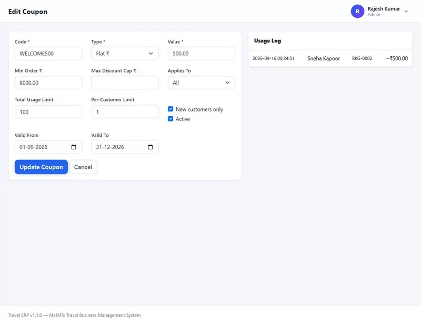This screenshot has width=421, height=324.
Task: Open the Valid To calendar picker icon
Action: click(151, 147)
